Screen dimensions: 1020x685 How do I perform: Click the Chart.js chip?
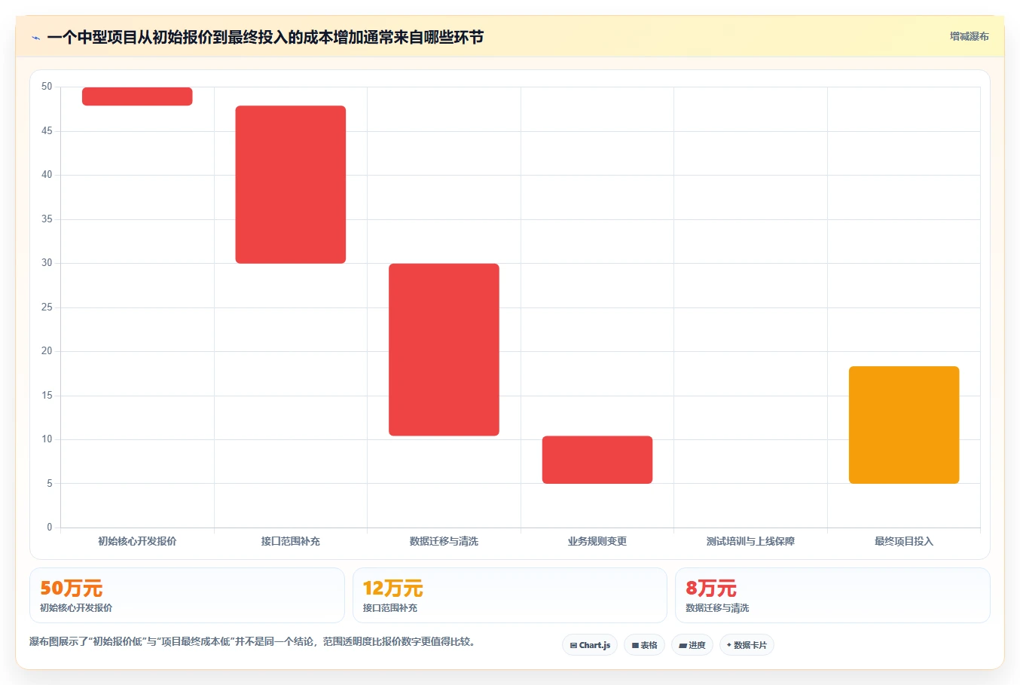(x=590, y=645)
